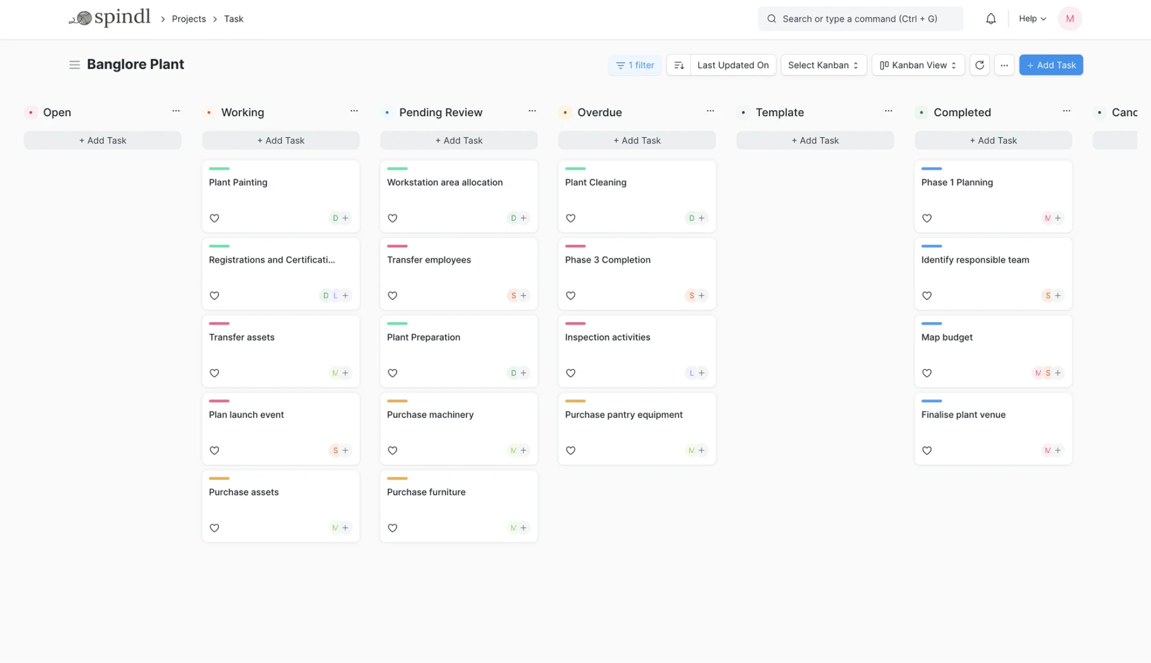The image size is (1151, 663).
Task: Open the Select Kanban dropdown
Action: click(823, 65)
